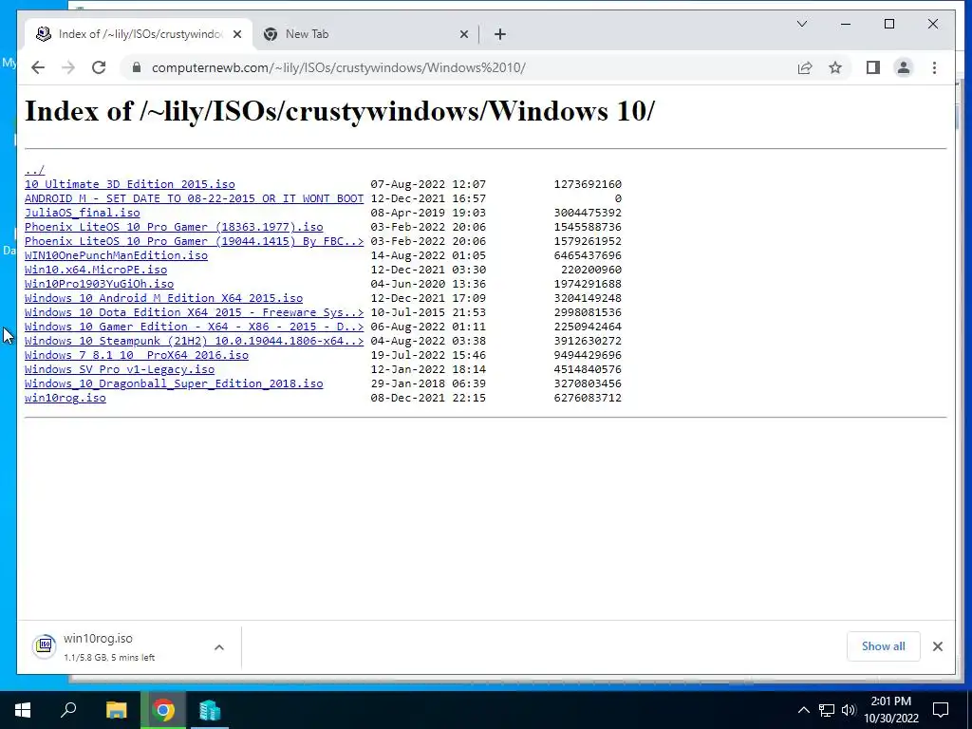Open the Chrome profile avatar
The height and width of the screenshot is (729, 972).
click(904, 67)
